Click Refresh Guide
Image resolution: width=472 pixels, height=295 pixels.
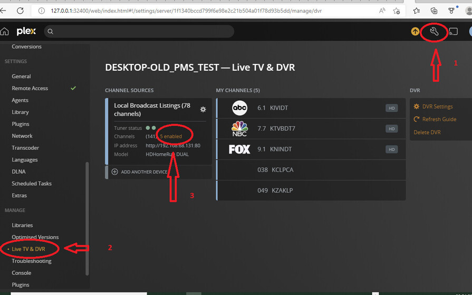pos(435,119)
